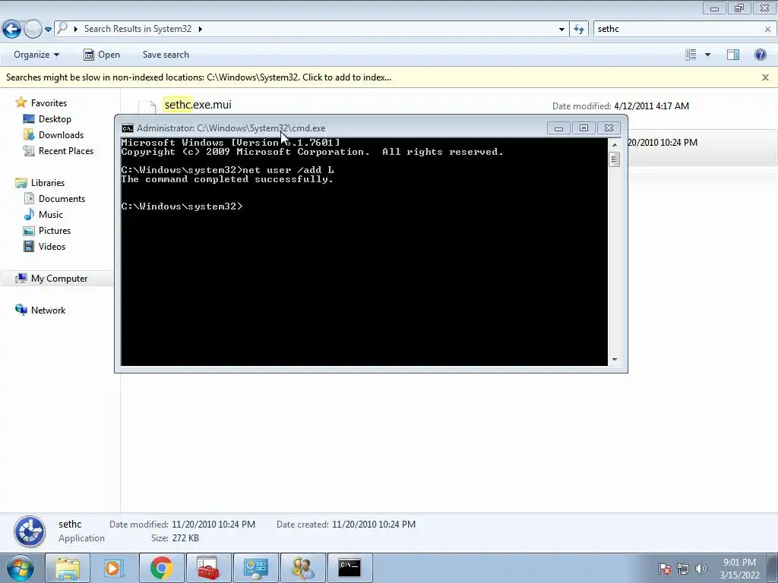Open the Control Panel taskbar icon
Viewport: 778px width, 583px height.
255,568
